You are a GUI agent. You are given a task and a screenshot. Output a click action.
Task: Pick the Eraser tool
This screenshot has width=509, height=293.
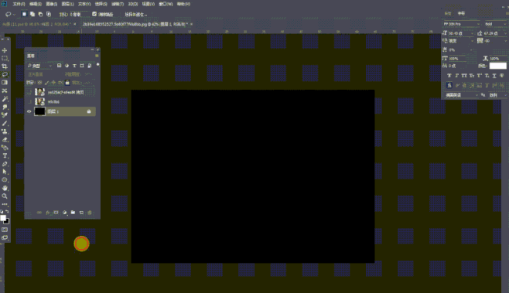(5, 139)
